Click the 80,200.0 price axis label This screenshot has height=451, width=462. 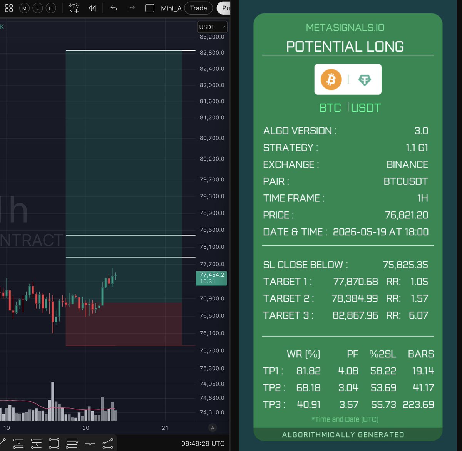(212, 159)
